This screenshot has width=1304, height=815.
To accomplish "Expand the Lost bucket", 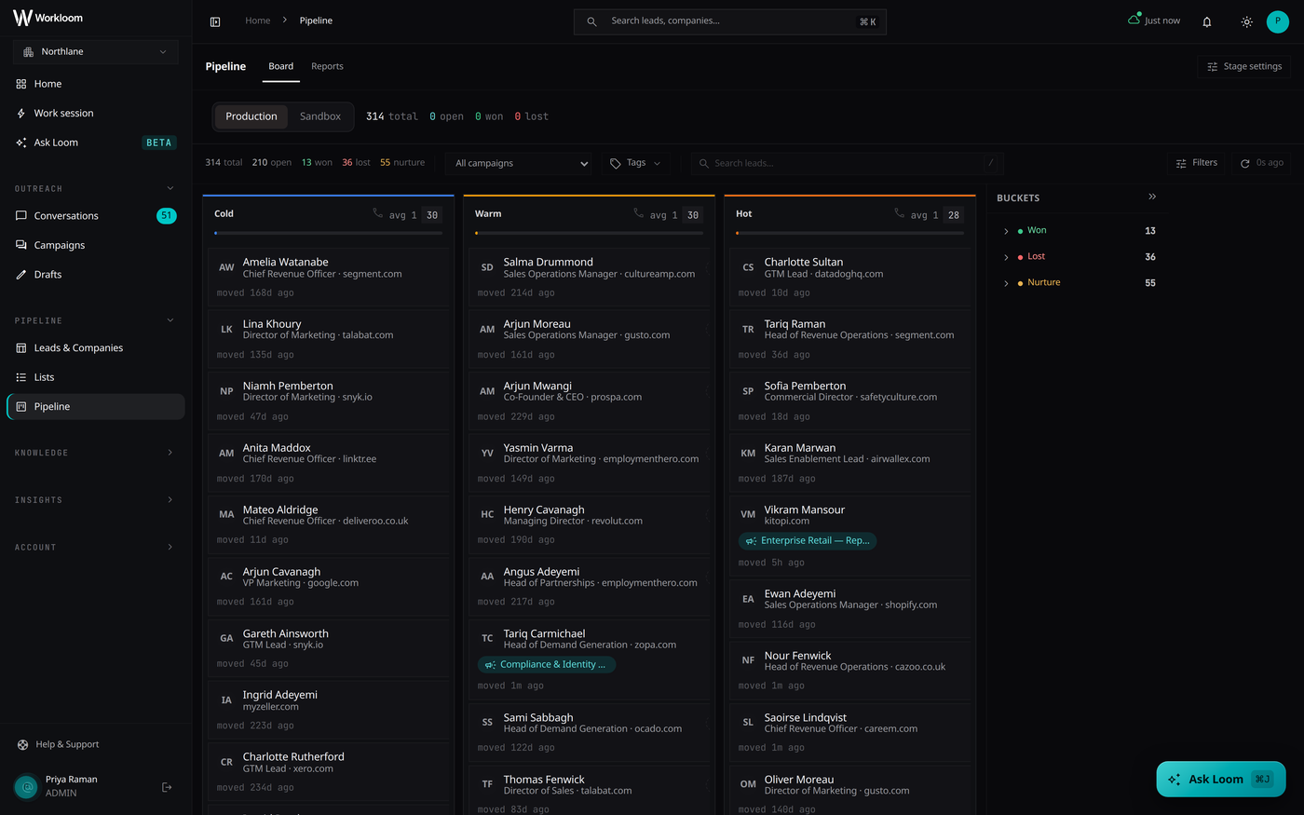I will click(1006, 257).
